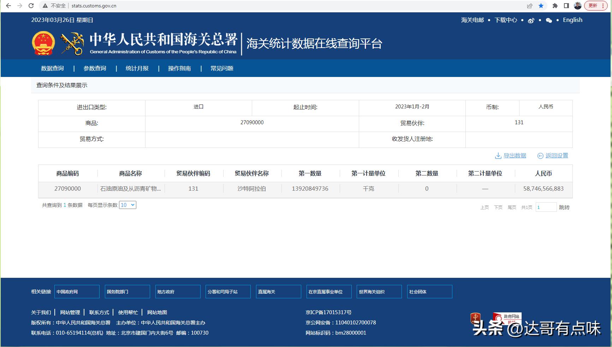Click the 不安全 security warning icon
Screen dimensions: 612x347
click(x=45, y=6)
